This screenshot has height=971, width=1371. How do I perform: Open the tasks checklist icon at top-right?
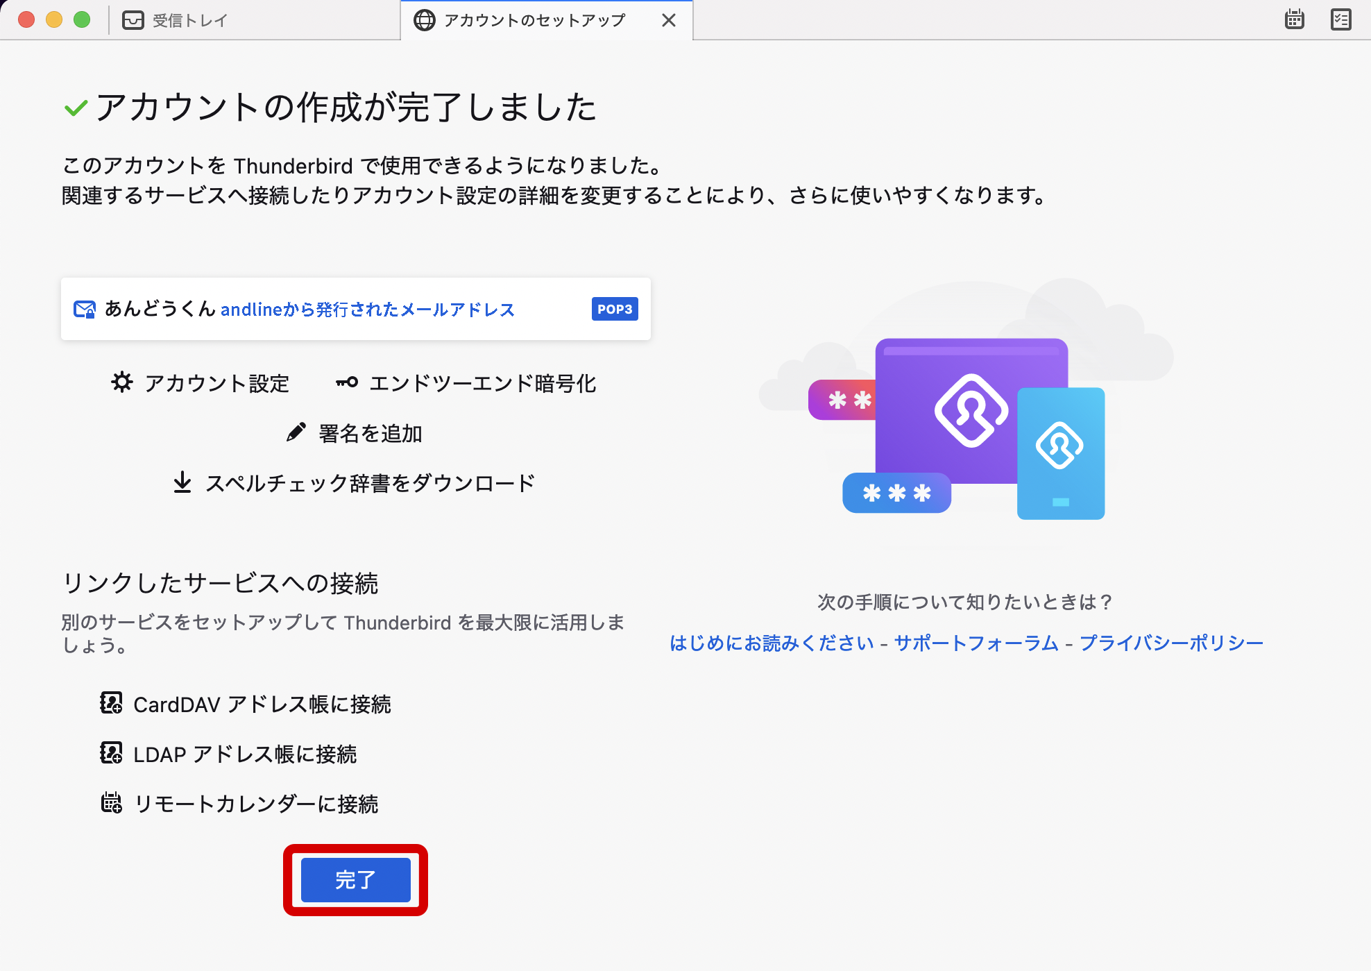[1340, 19]
